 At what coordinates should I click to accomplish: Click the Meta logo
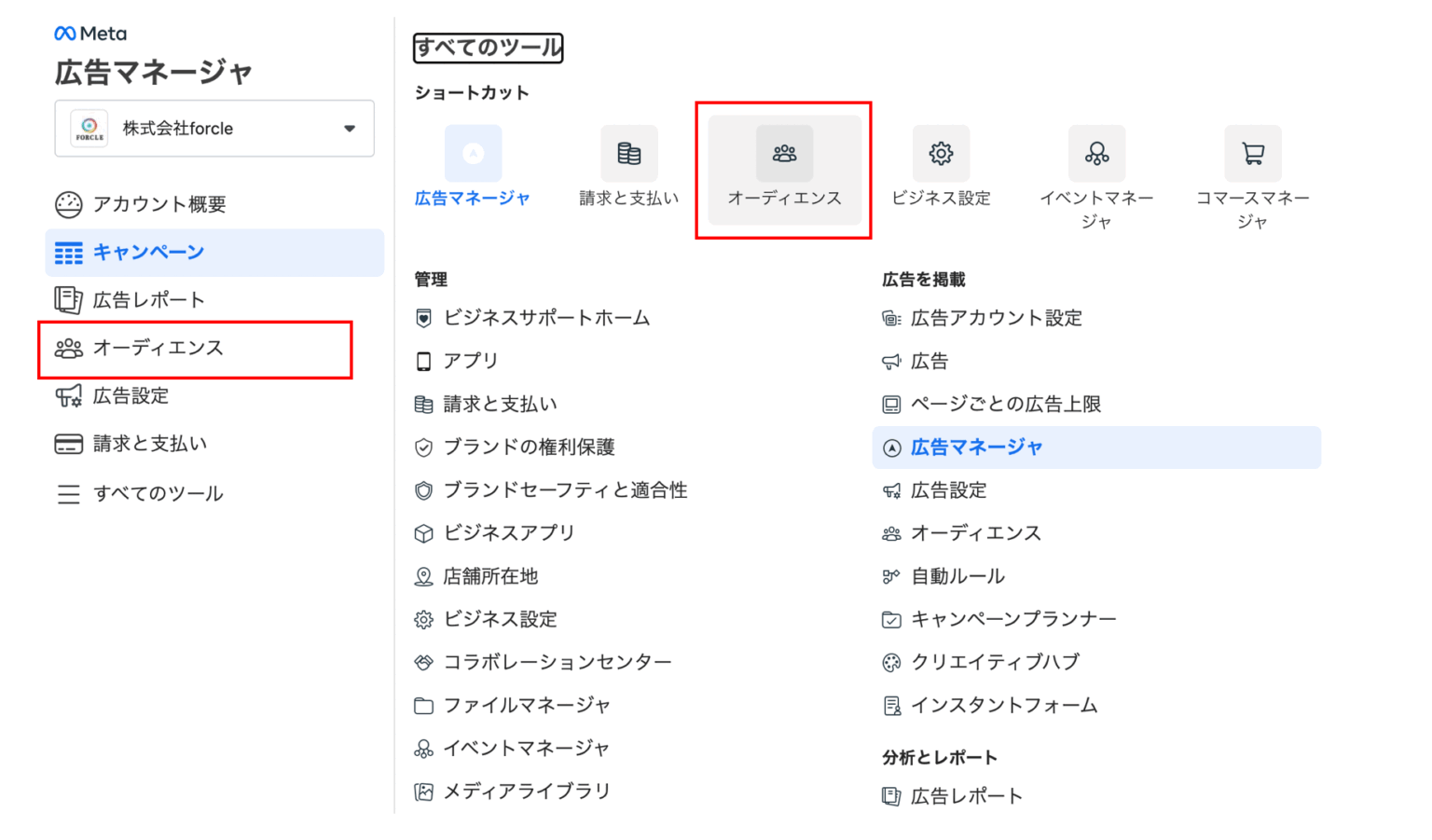pos(90,34)
